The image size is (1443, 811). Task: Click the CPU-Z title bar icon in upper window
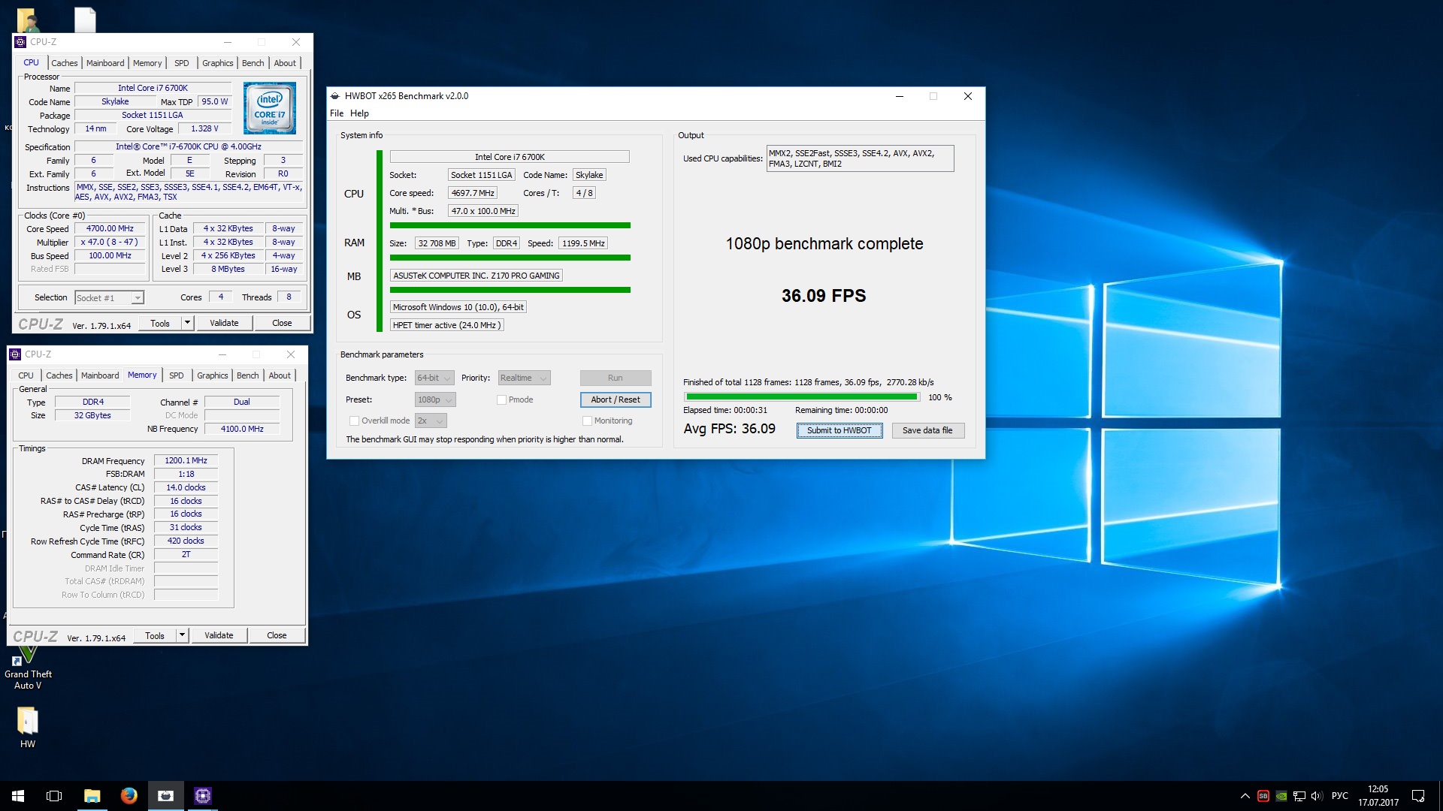(x=20, y=42)
